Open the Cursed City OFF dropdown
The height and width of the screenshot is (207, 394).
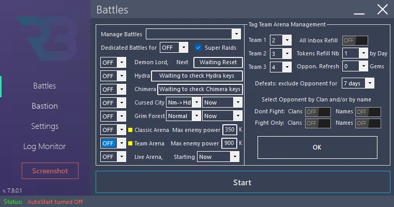point(113,103)
